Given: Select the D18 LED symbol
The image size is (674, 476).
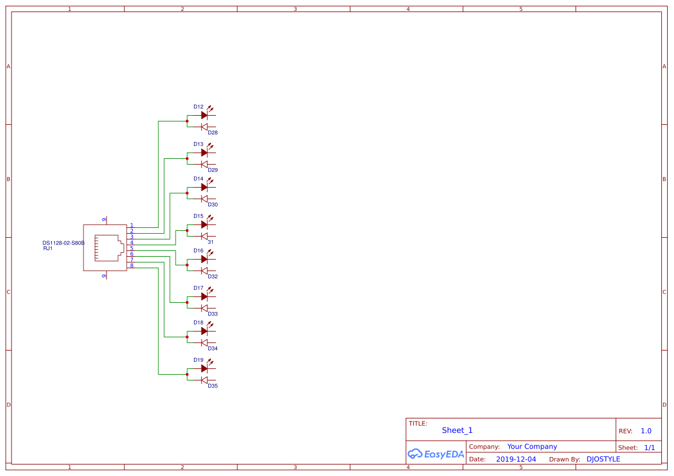Looking at the screenshot, I should pos(204,331).
